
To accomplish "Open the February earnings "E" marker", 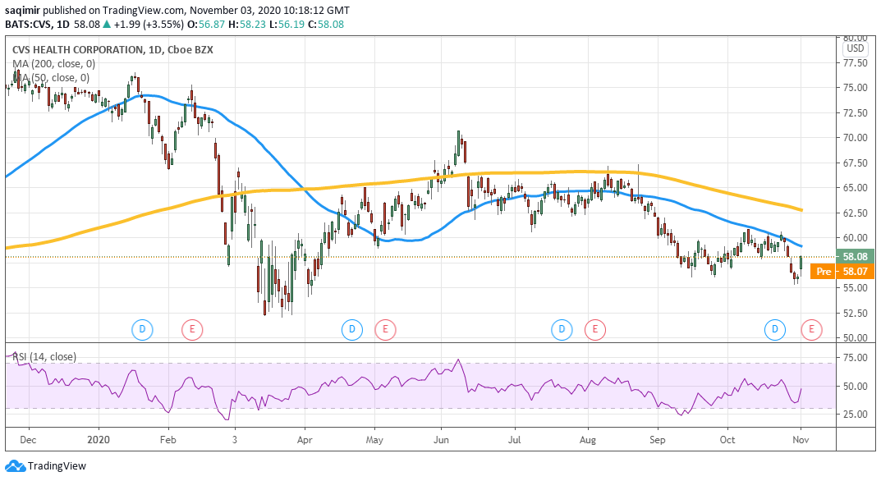I will coord(191,329).
